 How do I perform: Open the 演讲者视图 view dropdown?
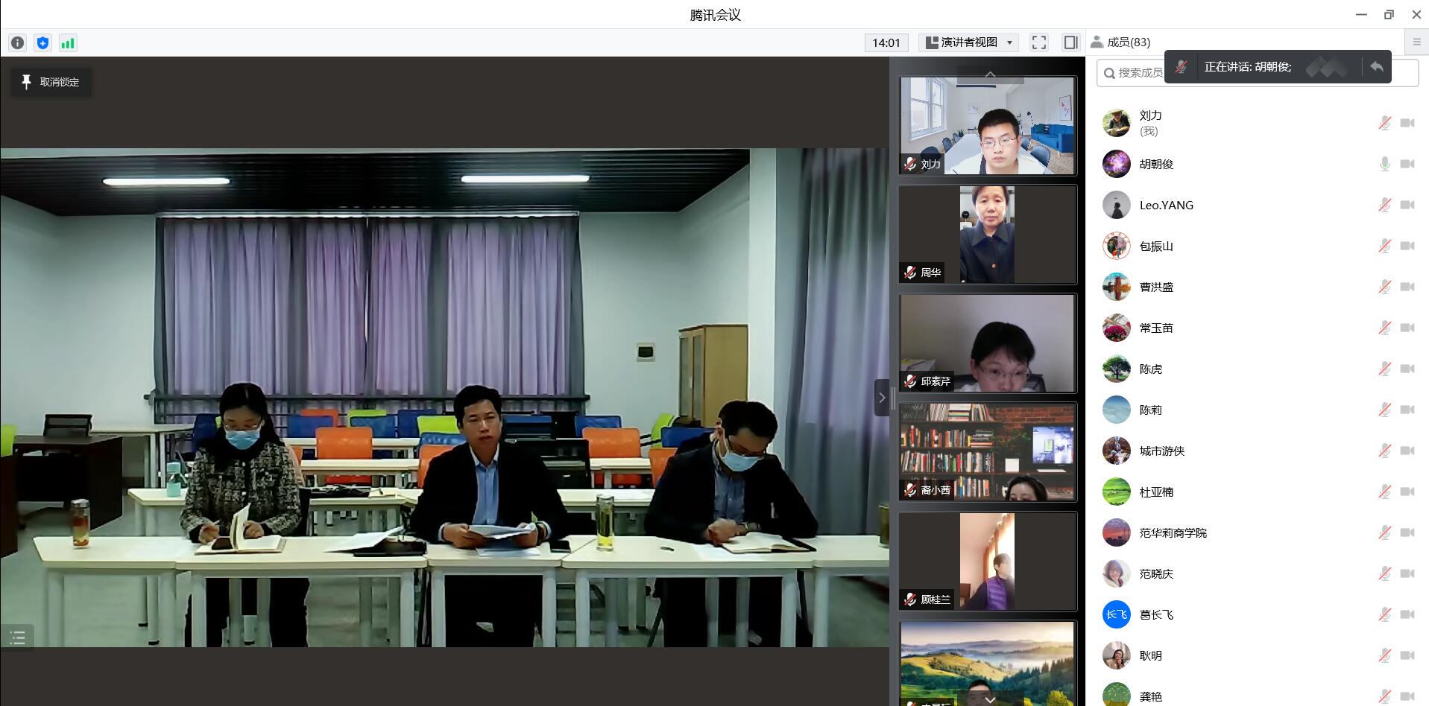pos(968,42)
